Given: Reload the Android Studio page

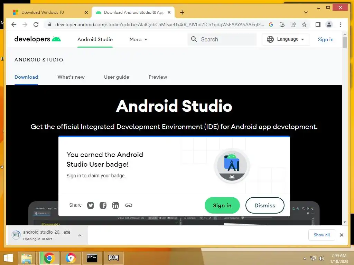Looking at the screenshot, I should tap(36, 24).
